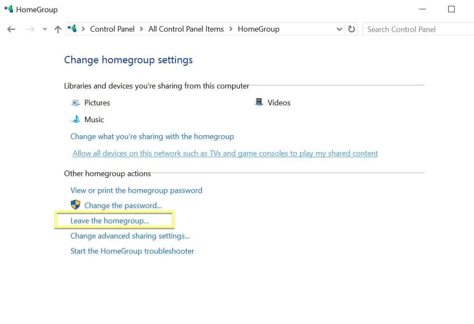The image size is (474, 324).
Task: Expand chevron after All Control Panel Items
Action: click(231, 29)
